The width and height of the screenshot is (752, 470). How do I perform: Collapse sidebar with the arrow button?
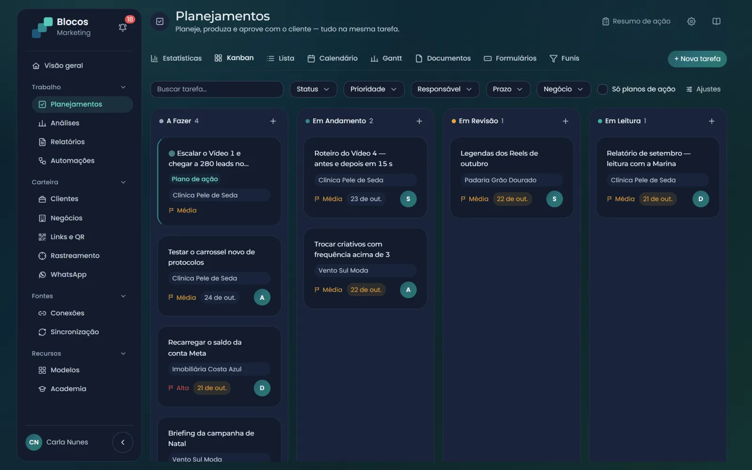pyautogui.click(x=123, y=442)
